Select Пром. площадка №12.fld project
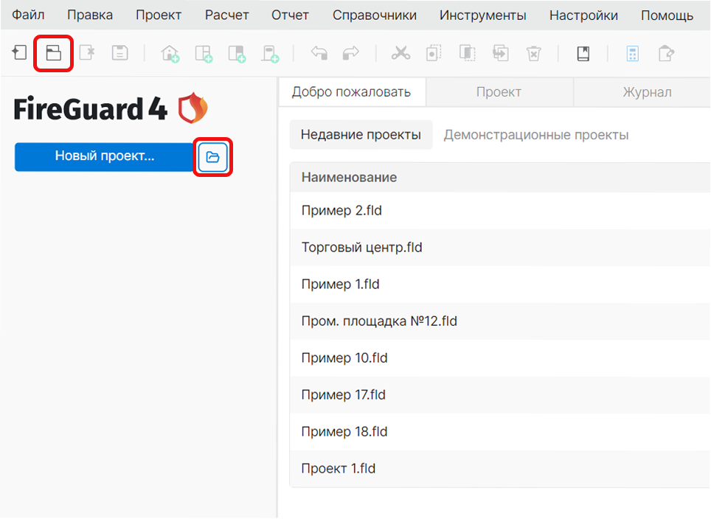 (x=500, y=321)
